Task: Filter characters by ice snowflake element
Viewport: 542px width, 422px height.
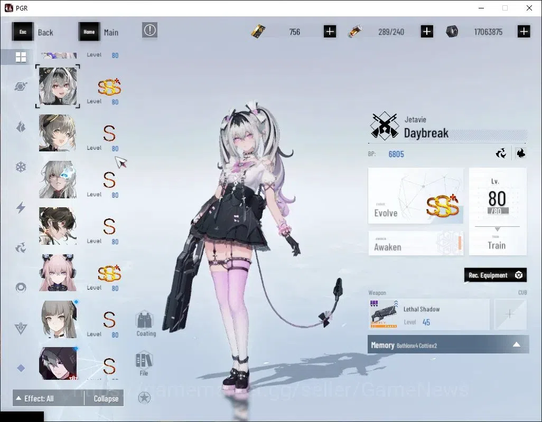Action: click(21, 167)
